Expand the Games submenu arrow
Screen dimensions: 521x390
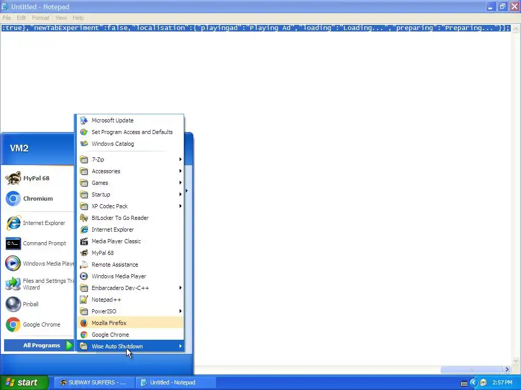coord(181,183)
